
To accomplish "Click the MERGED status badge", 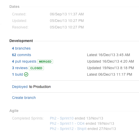I will 45,62.
